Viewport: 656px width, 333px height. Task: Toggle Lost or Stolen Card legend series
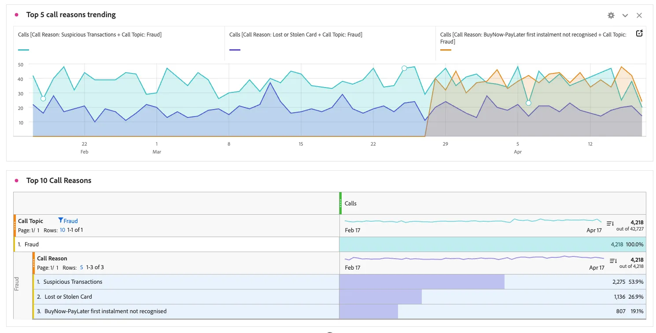click(x=296, y=34)
